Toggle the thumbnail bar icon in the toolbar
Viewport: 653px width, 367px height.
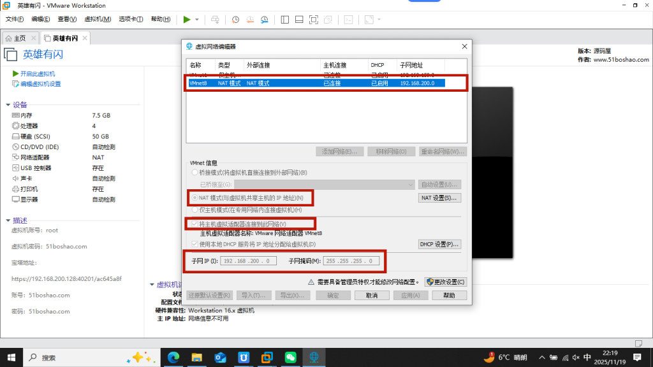(x=298, y=20)
